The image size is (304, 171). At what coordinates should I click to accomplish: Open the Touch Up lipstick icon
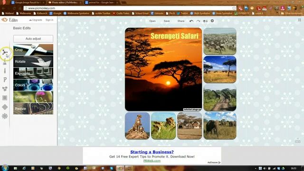click(5, 71)
